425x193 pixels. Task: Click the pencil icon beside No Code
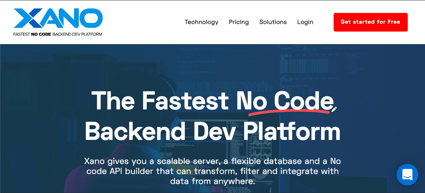tap(334, 109)
